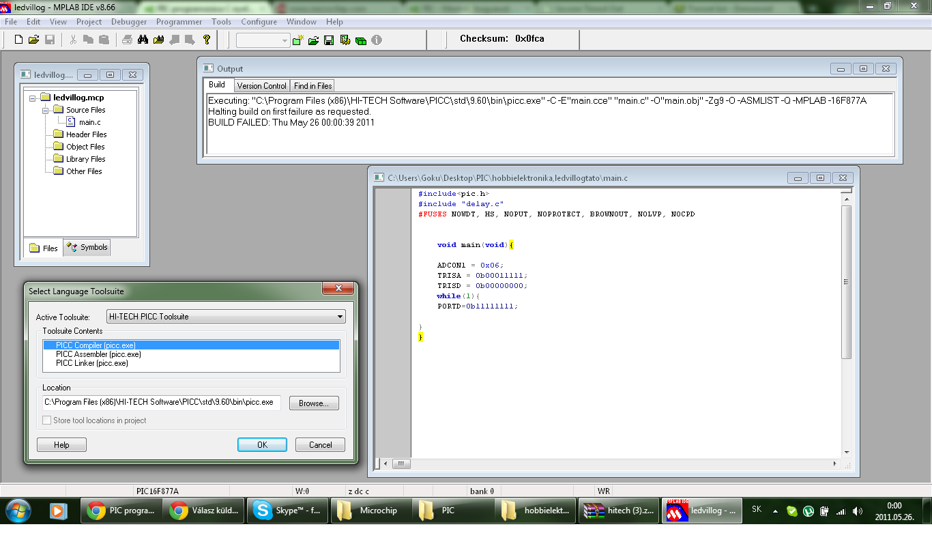Click the grey info circle toolbar icon
The width and height of the screenshot is (932, 559).
tap(377, 41)
